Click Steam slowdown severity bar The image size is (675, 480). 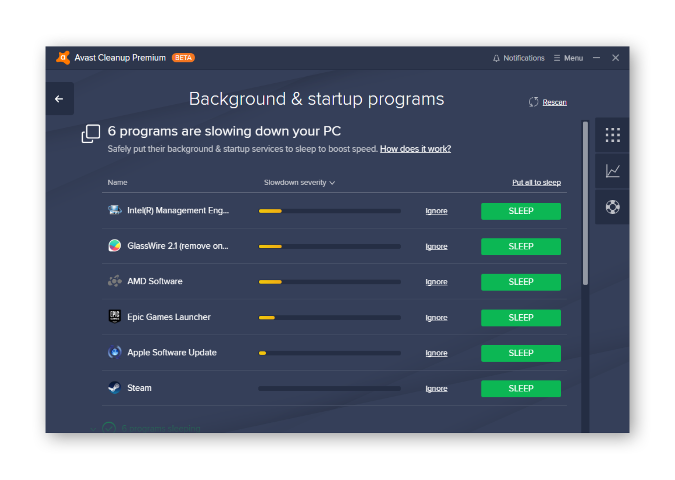tap(330, 388)
